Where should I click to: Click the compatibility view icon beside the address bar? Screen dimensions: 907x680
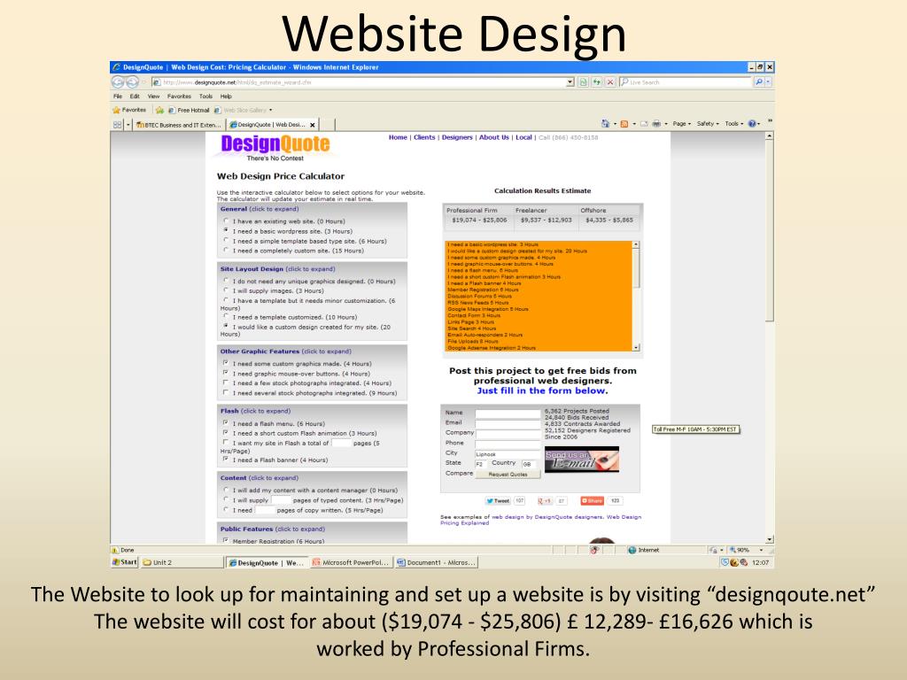click(583, 82)
